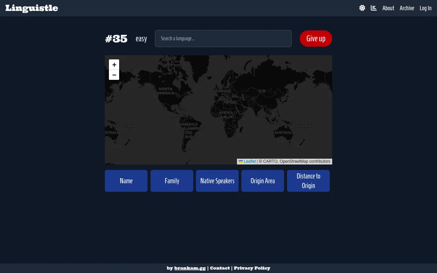Click the Family column header
Image resolution: width=437 pixels, height=273 pixels.
coord(172,181)
